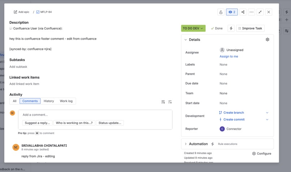This screenshot has height=172, width=291.
Task: Click the Suggest a reply... chip
Action: pyautogui.click(x=37, y=123)
